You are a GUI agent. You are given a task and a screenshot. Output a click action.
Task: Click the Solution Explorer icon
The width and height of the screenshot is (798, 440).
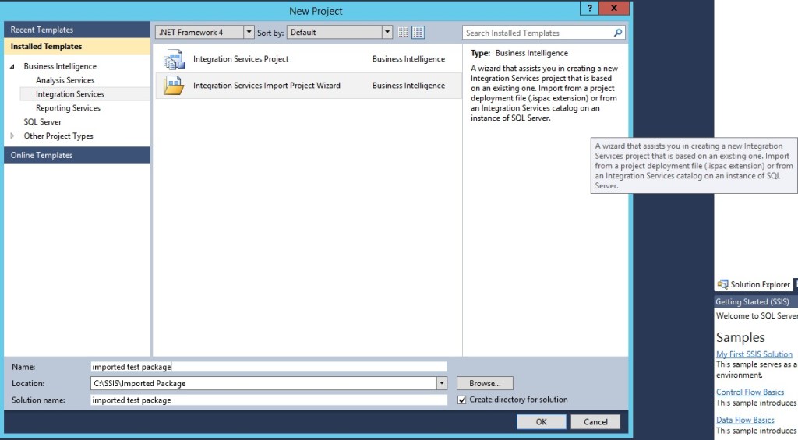[722, 284]
